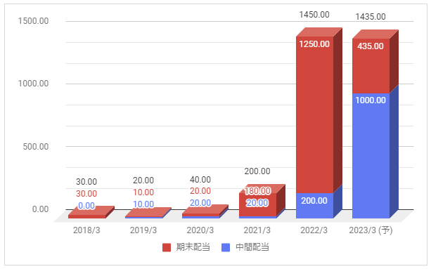Click the 2019/3 axis label
Image resolution: width=431 pixels, height=269 pixels.
coord(143,230)
